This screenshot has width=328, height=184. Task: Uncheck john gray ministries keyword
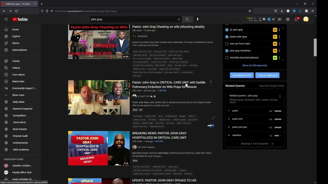click(227, 51)
